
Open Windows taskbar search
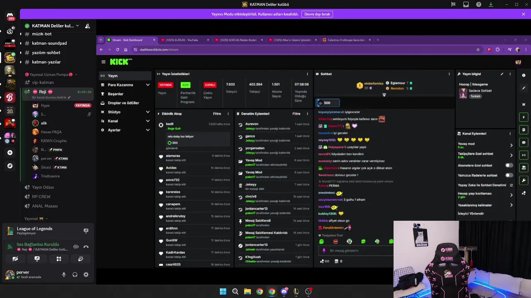[235, 291]
